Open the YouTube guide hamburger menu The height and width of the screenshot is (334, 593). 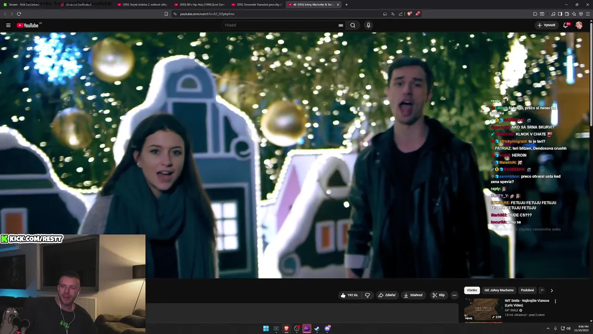[x=8, y=25]
